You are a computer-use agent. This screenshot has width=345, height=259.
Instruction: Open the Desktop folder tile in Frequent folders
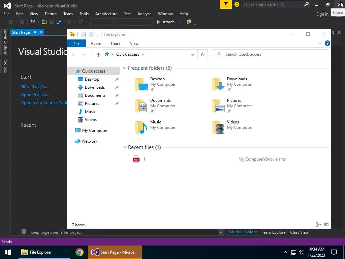click(155, 84)
